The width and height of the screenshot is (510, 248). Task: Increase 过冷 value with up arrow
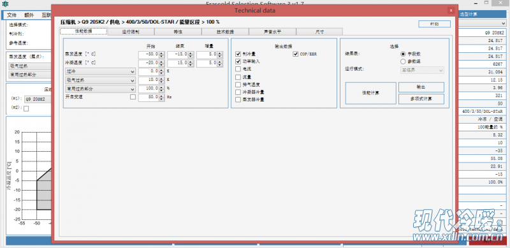click(162, 69)
